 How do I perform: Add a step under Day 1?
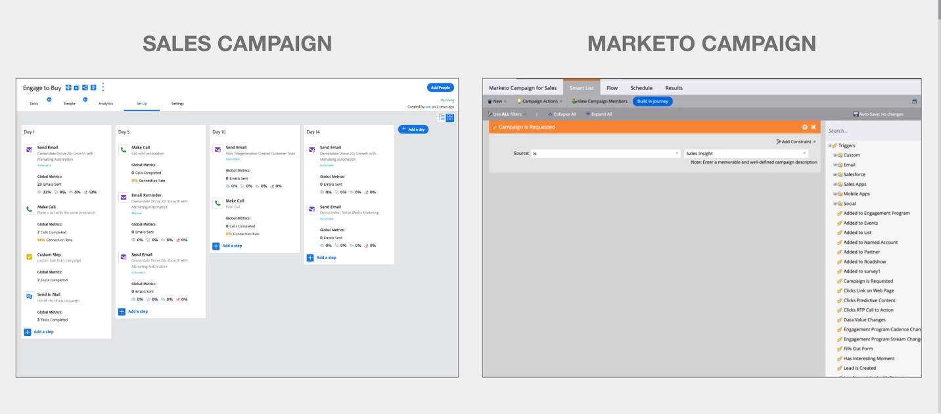coord(39,332)
